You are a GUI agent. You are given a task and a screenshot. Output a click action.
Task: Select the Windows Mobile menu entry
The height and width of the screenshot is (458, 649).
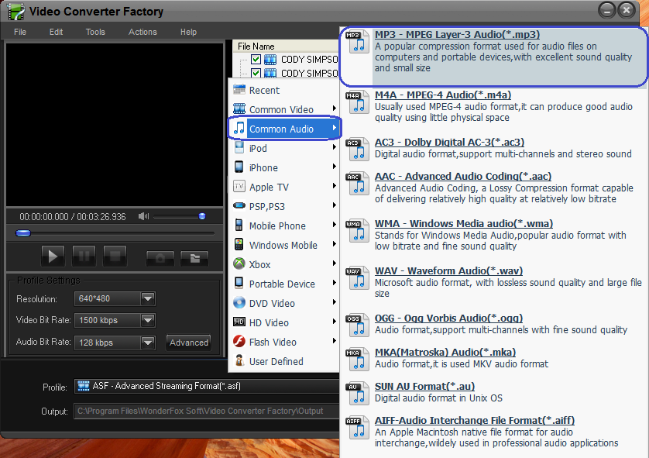click(x=284, y=245)
